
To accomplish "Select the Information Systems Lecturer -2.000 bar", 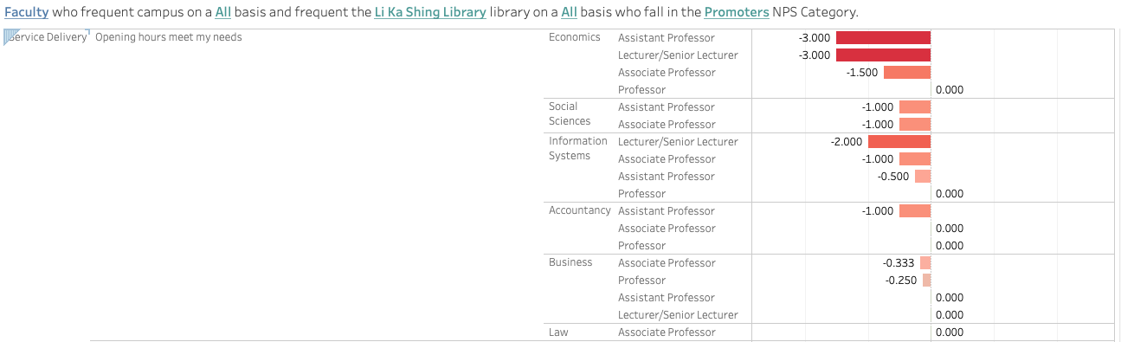I will click(x=899, y=142).
